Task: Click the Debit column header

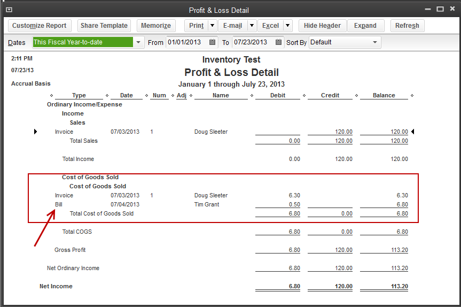Action: [x=278, y=95]
